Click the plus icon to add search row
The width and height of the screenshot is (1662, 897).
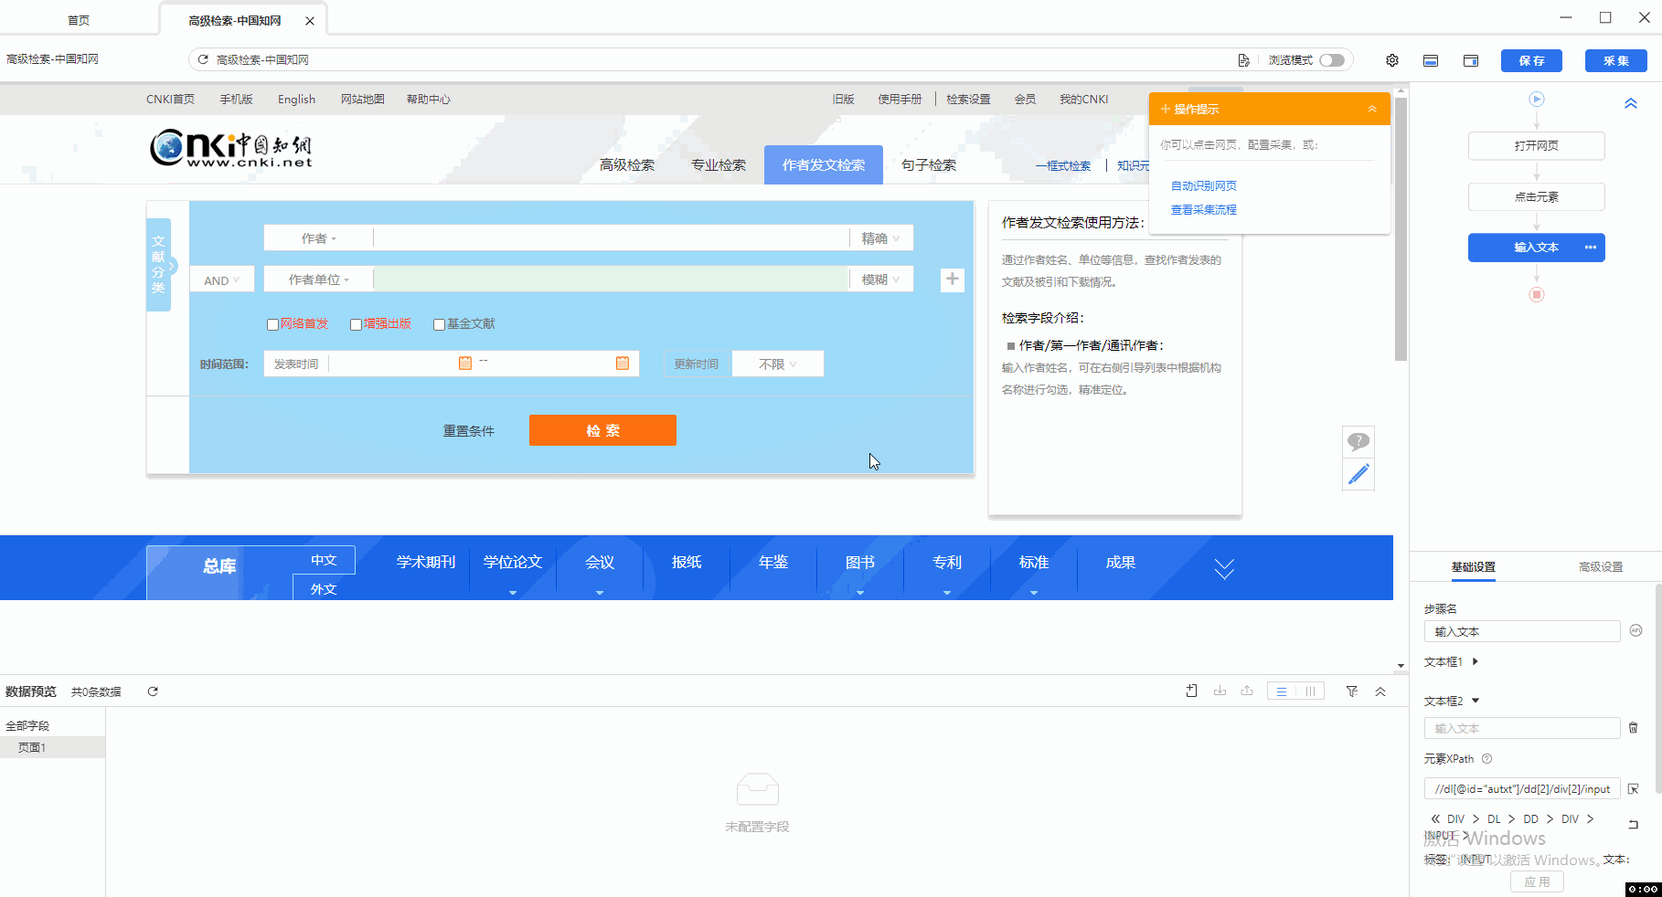952,280
